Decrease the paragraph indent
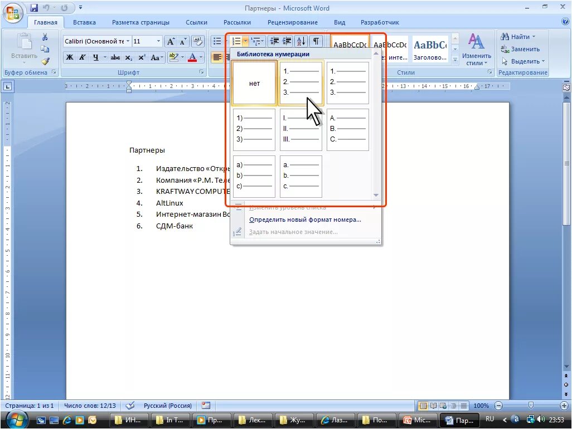Image resolution: width=572 pixels, height=429 pixels. 274,41
